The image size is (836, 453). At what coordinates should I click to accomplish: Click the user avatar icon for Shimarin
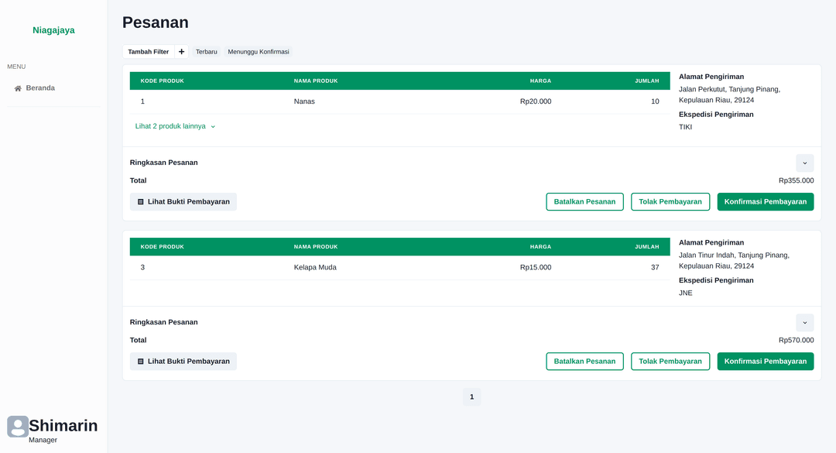18,427
